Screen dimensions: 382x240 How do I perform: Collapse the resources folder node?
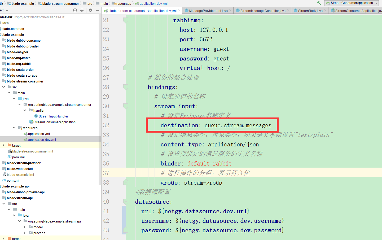(14, 128)
